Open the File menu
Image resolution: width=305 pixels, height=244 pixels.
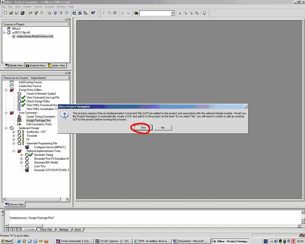[x=3, y=6]
